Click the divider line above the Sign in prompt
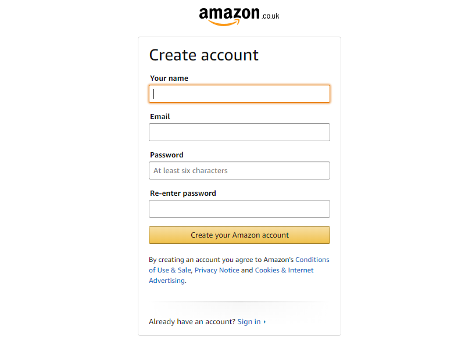This screenshot has width=465, height=348. [x=239, y=302]
